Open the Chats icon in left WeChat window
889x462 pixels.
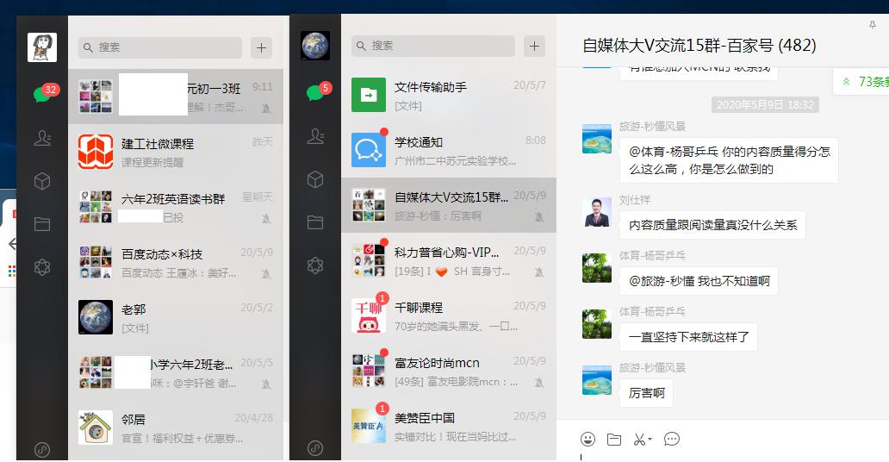pos(42,93)
